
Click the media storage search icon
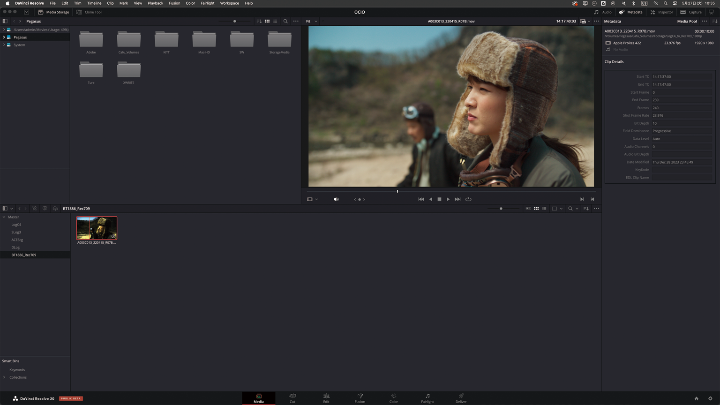pyautogui.click(x=285, y=21)
